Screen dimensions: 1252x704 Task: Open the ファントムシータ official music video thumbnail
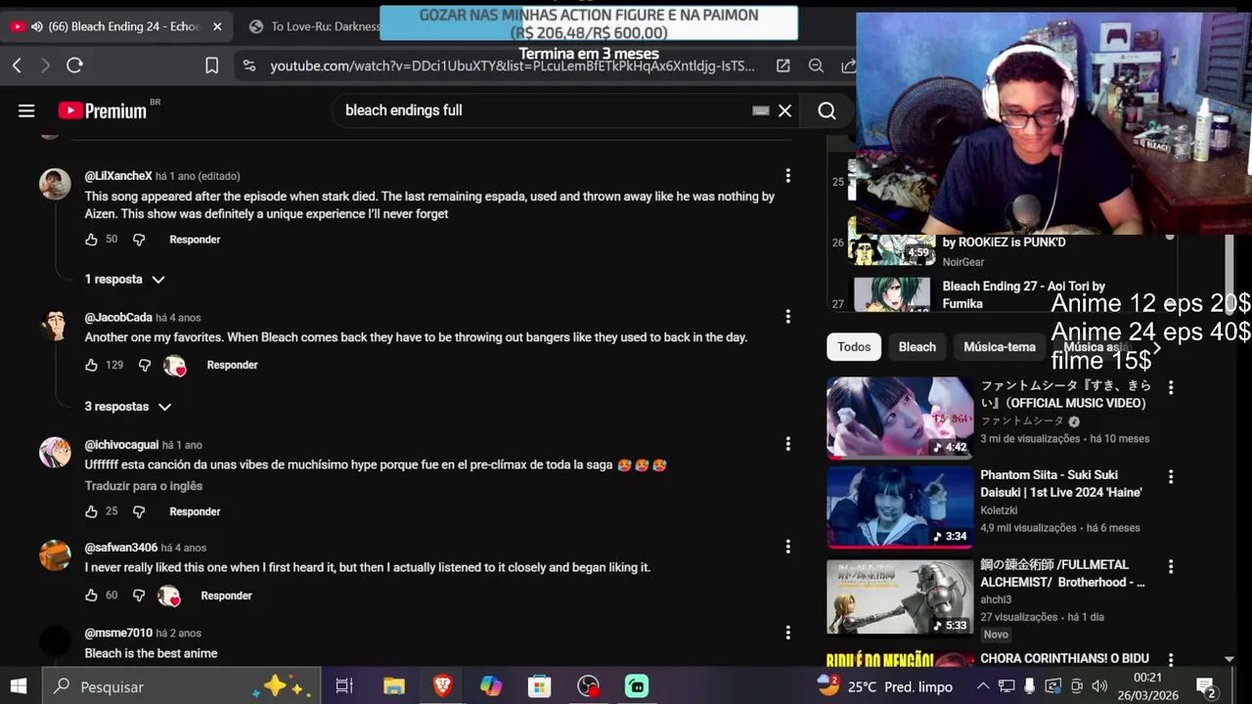[x=900, y=418]
